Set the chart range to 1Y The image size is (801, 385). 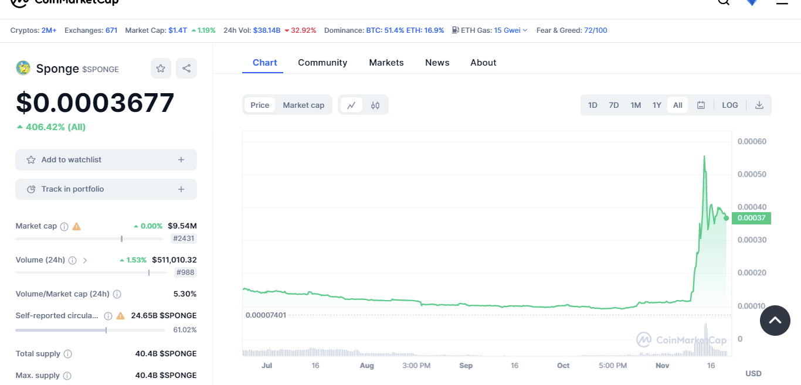tap(657, 105)
